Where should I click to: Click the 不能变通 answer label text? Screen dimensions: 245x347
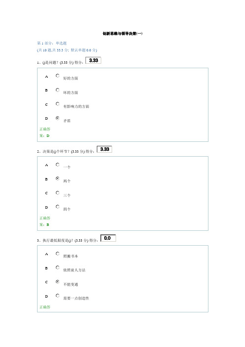[71, 284]
